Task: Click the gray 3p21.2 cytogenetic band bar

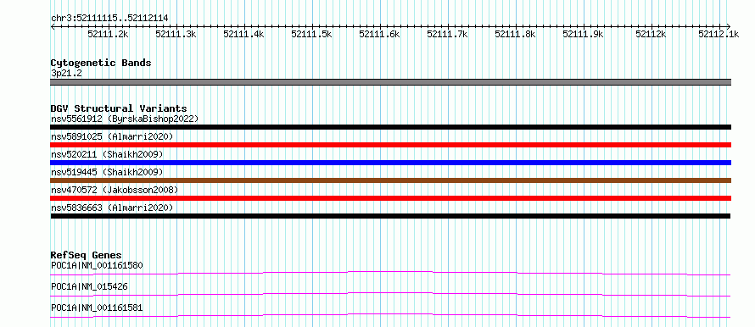Action: 390,82
